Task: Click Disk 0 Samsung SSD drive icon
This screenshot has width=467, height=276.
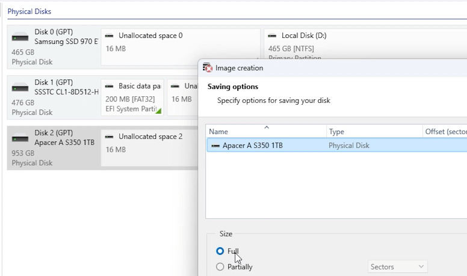Action: coord(20,38)
